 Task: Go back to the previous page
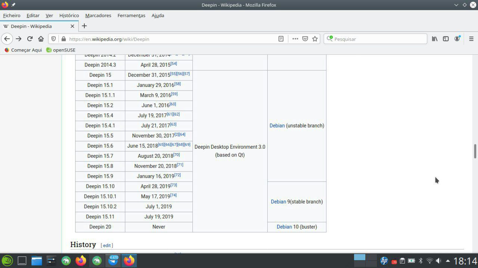(x=7, y=39)
